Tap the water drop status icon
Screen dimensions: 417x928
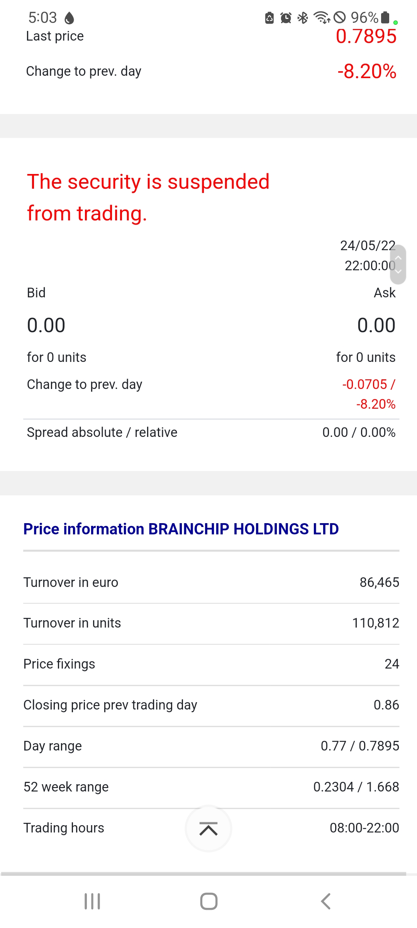click(69, 18)
